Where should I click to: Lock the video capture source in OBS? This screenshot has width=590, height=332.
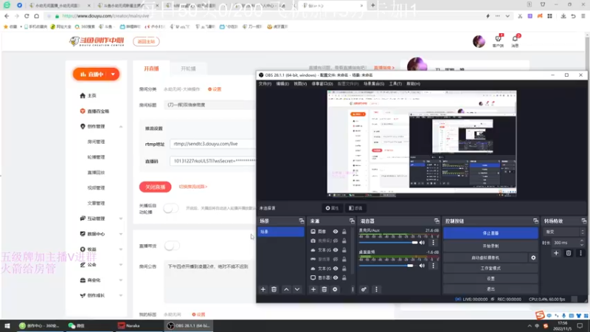click(344, 241)
